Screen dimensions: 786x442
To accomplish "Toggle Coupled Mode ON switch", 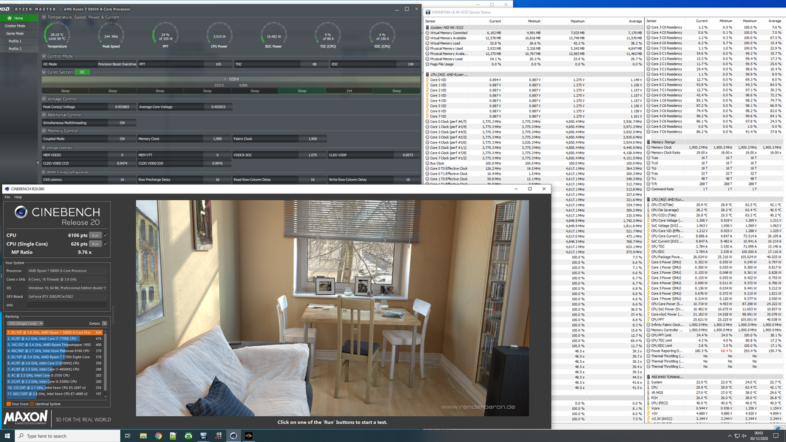I will tap(122, 139).
